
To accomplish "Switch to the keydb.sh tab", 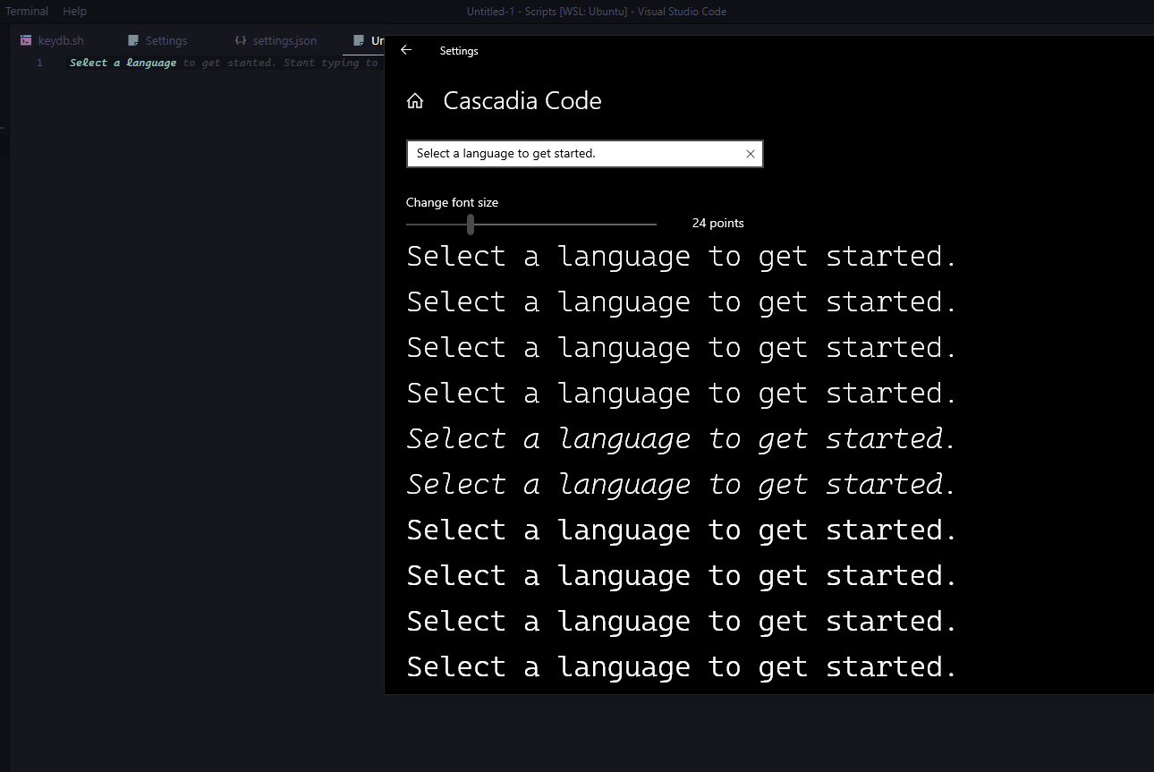I will 59,40.
